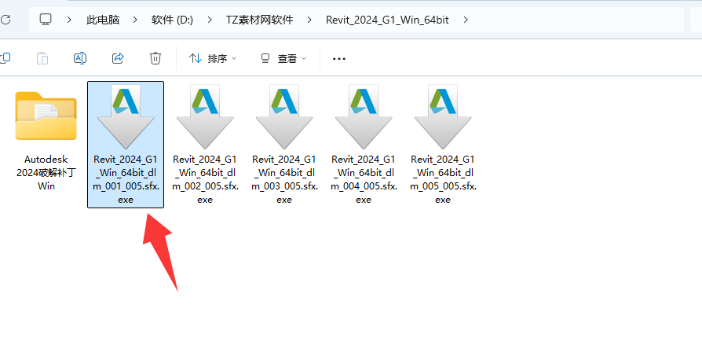
Task: Click the file name Revit_2024_G1_Win_64bit_dlm_001_005.sfx.exe
Action: (126, 179)
